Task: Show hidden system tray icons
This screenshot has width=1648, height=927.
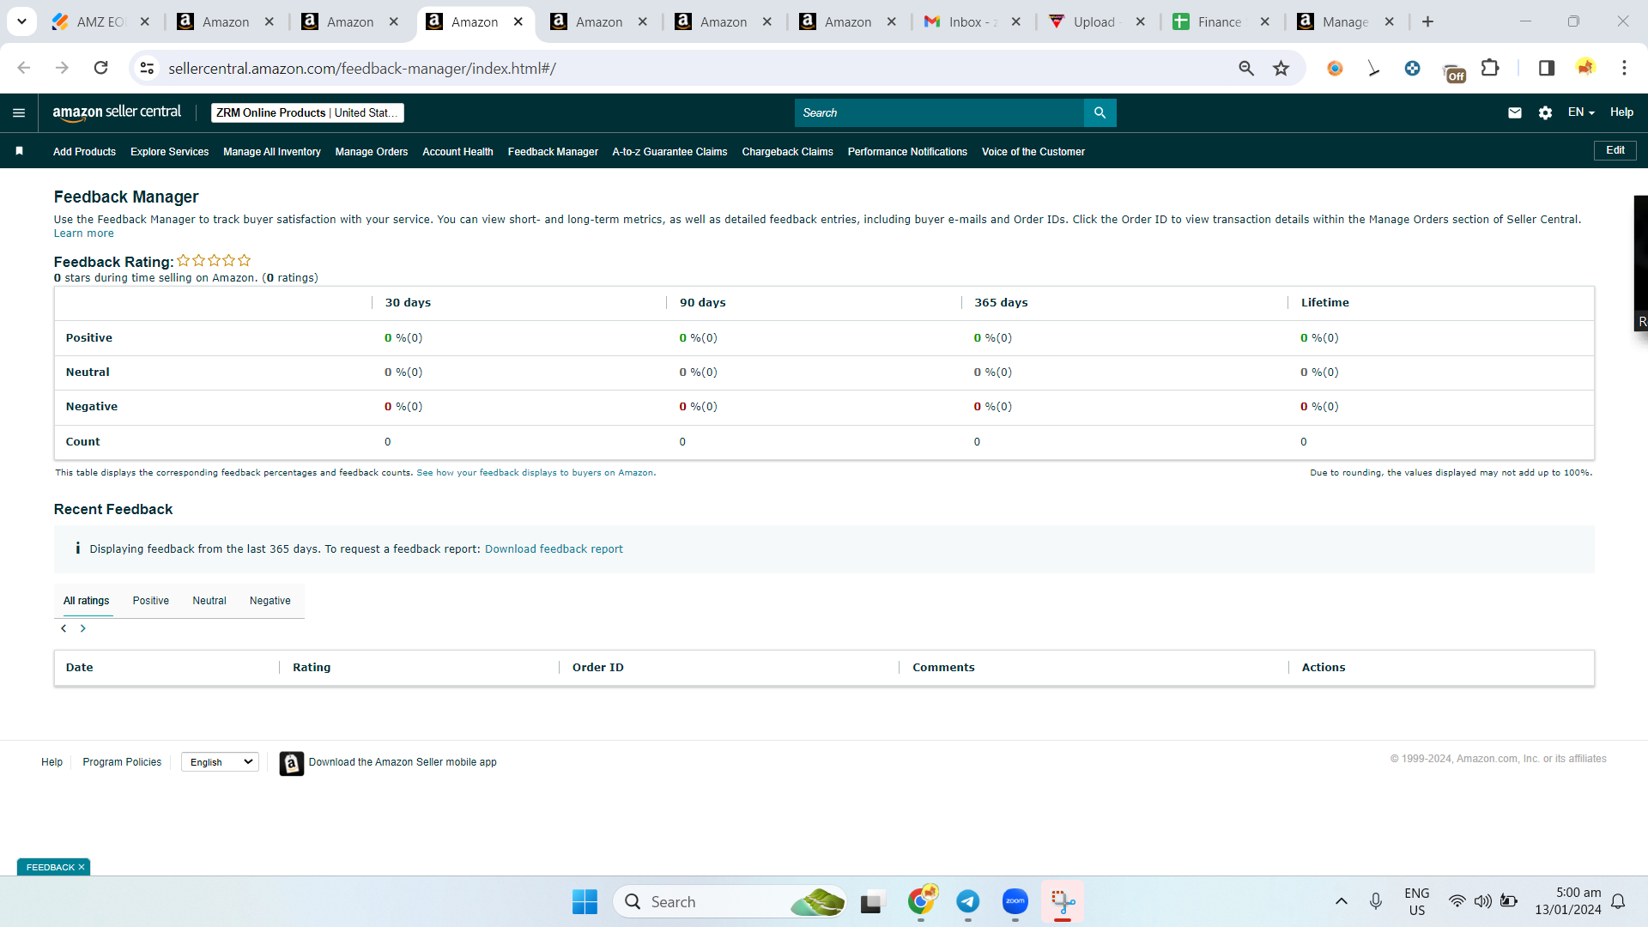Action: coord(1341,901)
